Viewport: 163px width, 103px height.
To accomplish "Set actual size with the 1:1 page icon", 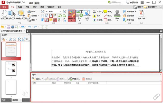I will 43,16.
